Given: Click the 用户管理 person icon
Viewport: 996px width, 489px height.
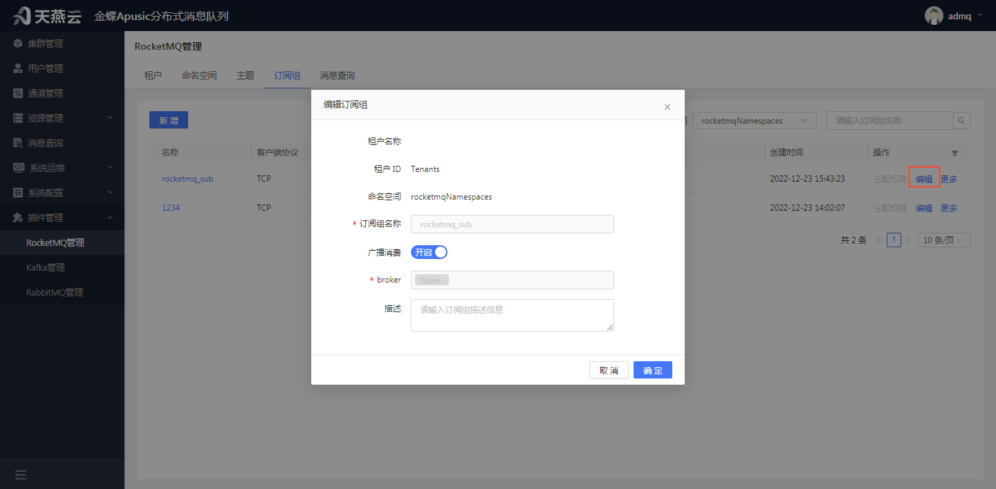Looking at the screenshot, I should point(18,68).
